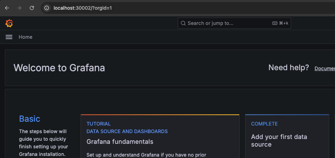This screenshot has height=158, width=335.
Task: Click the ⌘+k shortcut hint
Action: (283, 23)
